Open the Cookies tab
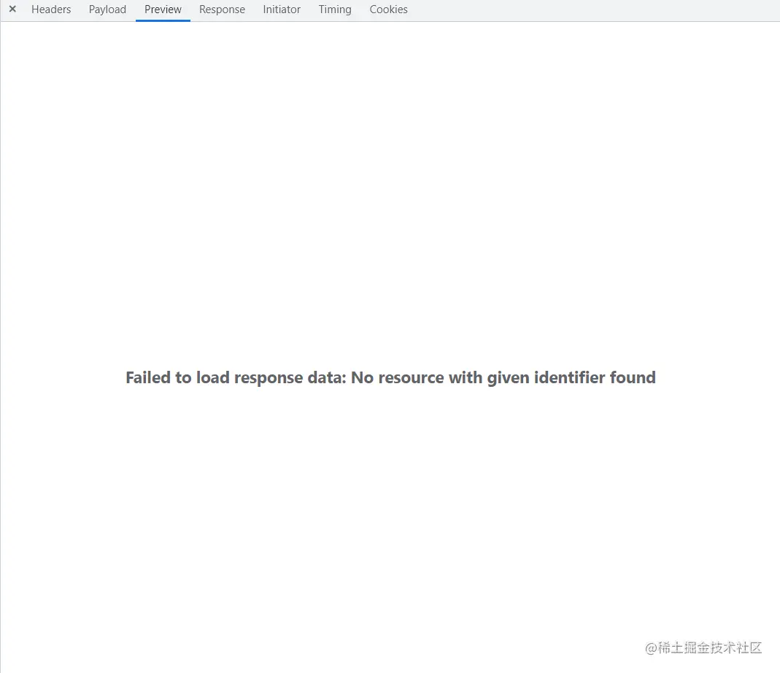This screenshot has height=673, width=780. pos(388,9)
